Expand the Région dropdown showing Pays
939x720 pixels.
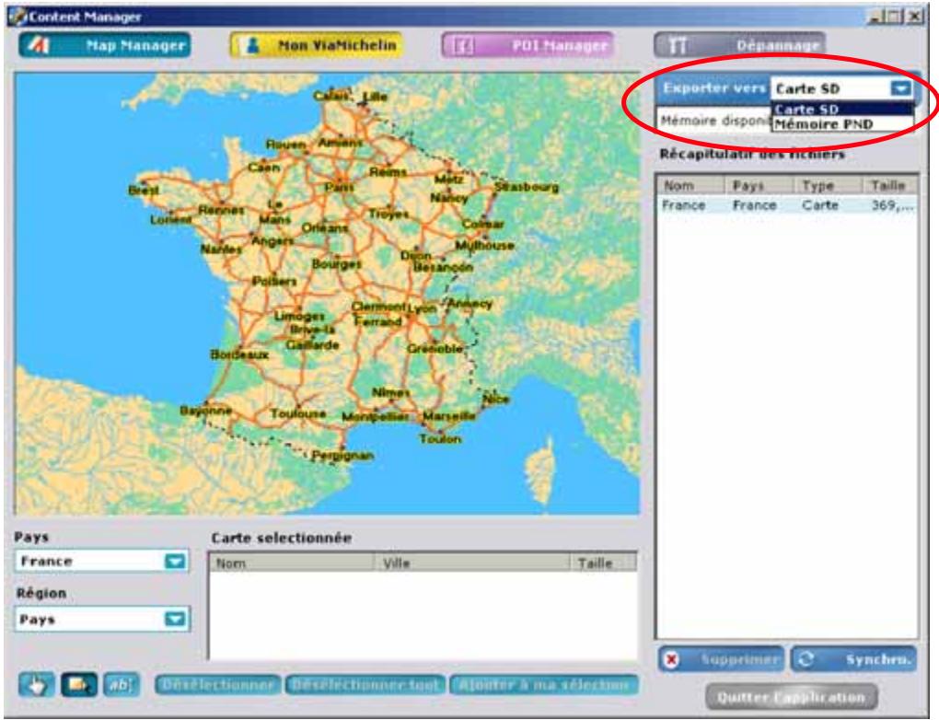[x=175, y=619]
